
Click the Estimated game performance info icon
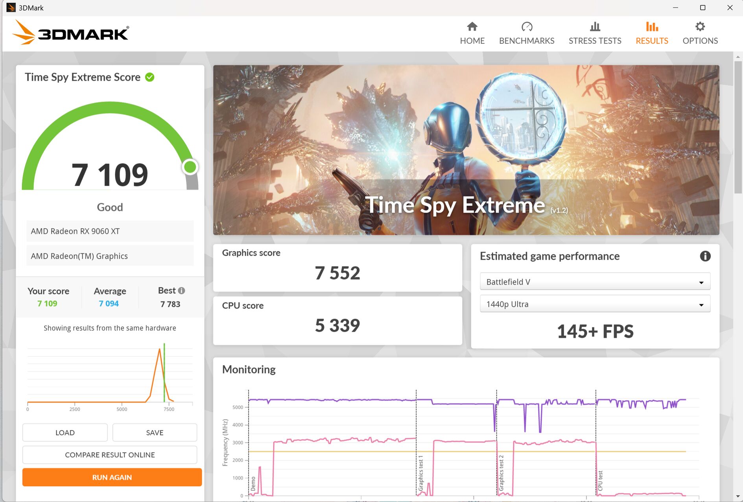(x=705, y=256)
